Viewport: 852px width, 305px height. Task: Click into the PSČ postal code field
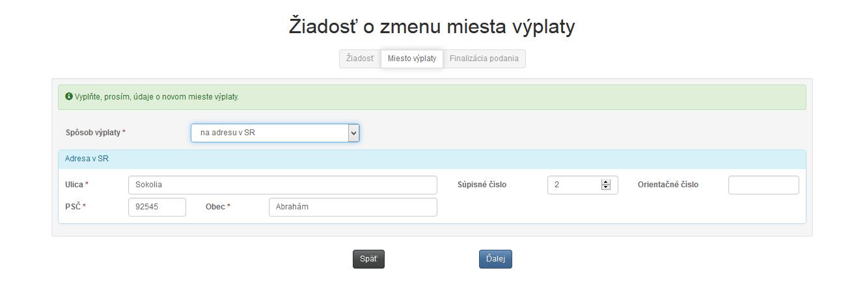pos(157,207)
